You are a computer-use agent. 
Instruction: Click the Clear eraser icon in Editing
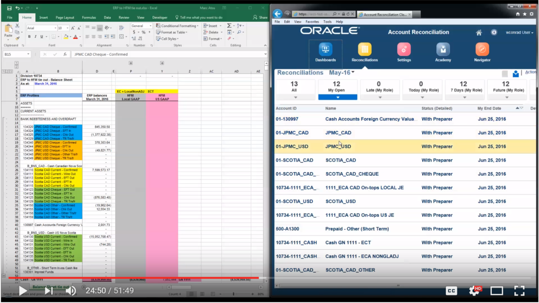point(229,39)
